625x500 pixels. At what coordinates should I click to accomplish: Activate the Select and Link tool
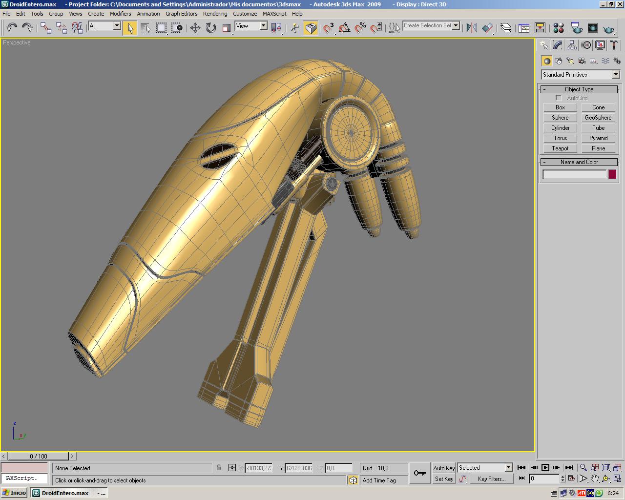46,28
